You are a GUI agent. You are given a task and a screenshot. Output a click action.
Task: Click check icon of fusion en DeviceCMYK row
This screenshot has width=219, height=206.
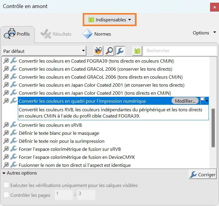6,157
